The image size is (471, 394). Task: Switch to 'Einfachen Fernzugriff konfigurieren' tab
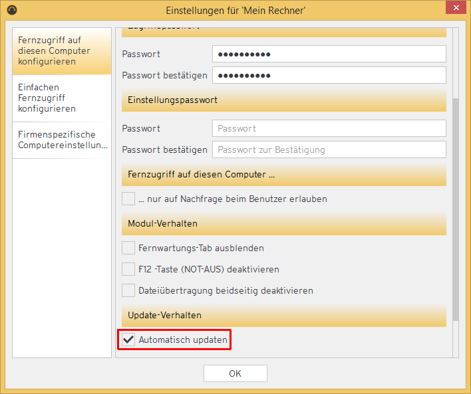(61, 98)
